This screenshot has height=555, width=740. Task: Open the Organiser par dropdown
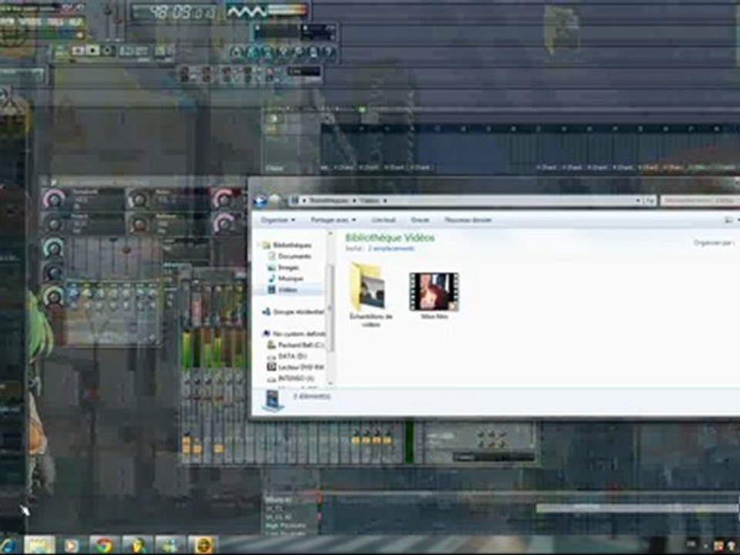coord(715,243)
